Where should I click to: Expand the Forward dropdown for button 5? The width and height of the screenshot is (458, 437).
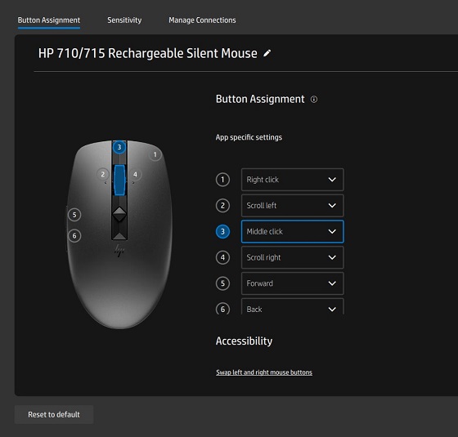click(293, 283)
